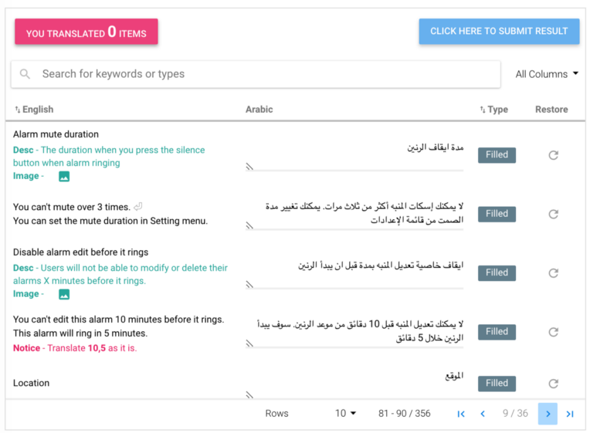Sort by the Type column header
Viewport: 597px width, 433px height.
(494, 110)
